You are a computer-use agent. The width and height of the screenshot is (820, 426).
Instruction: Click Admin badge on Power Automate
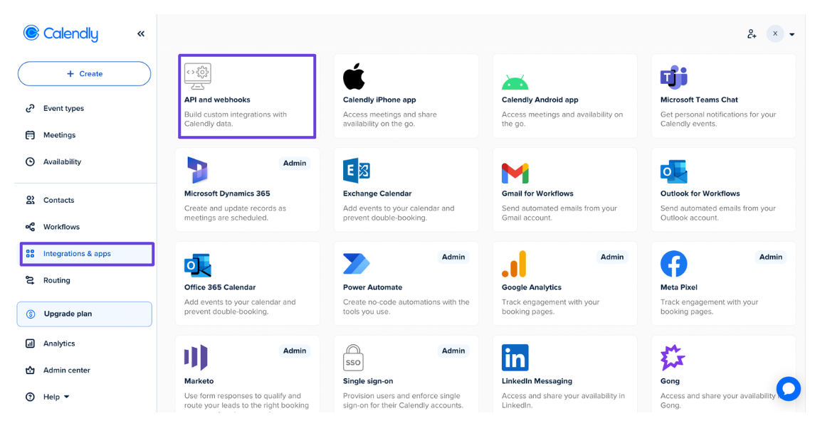click(x=453, y=257)
